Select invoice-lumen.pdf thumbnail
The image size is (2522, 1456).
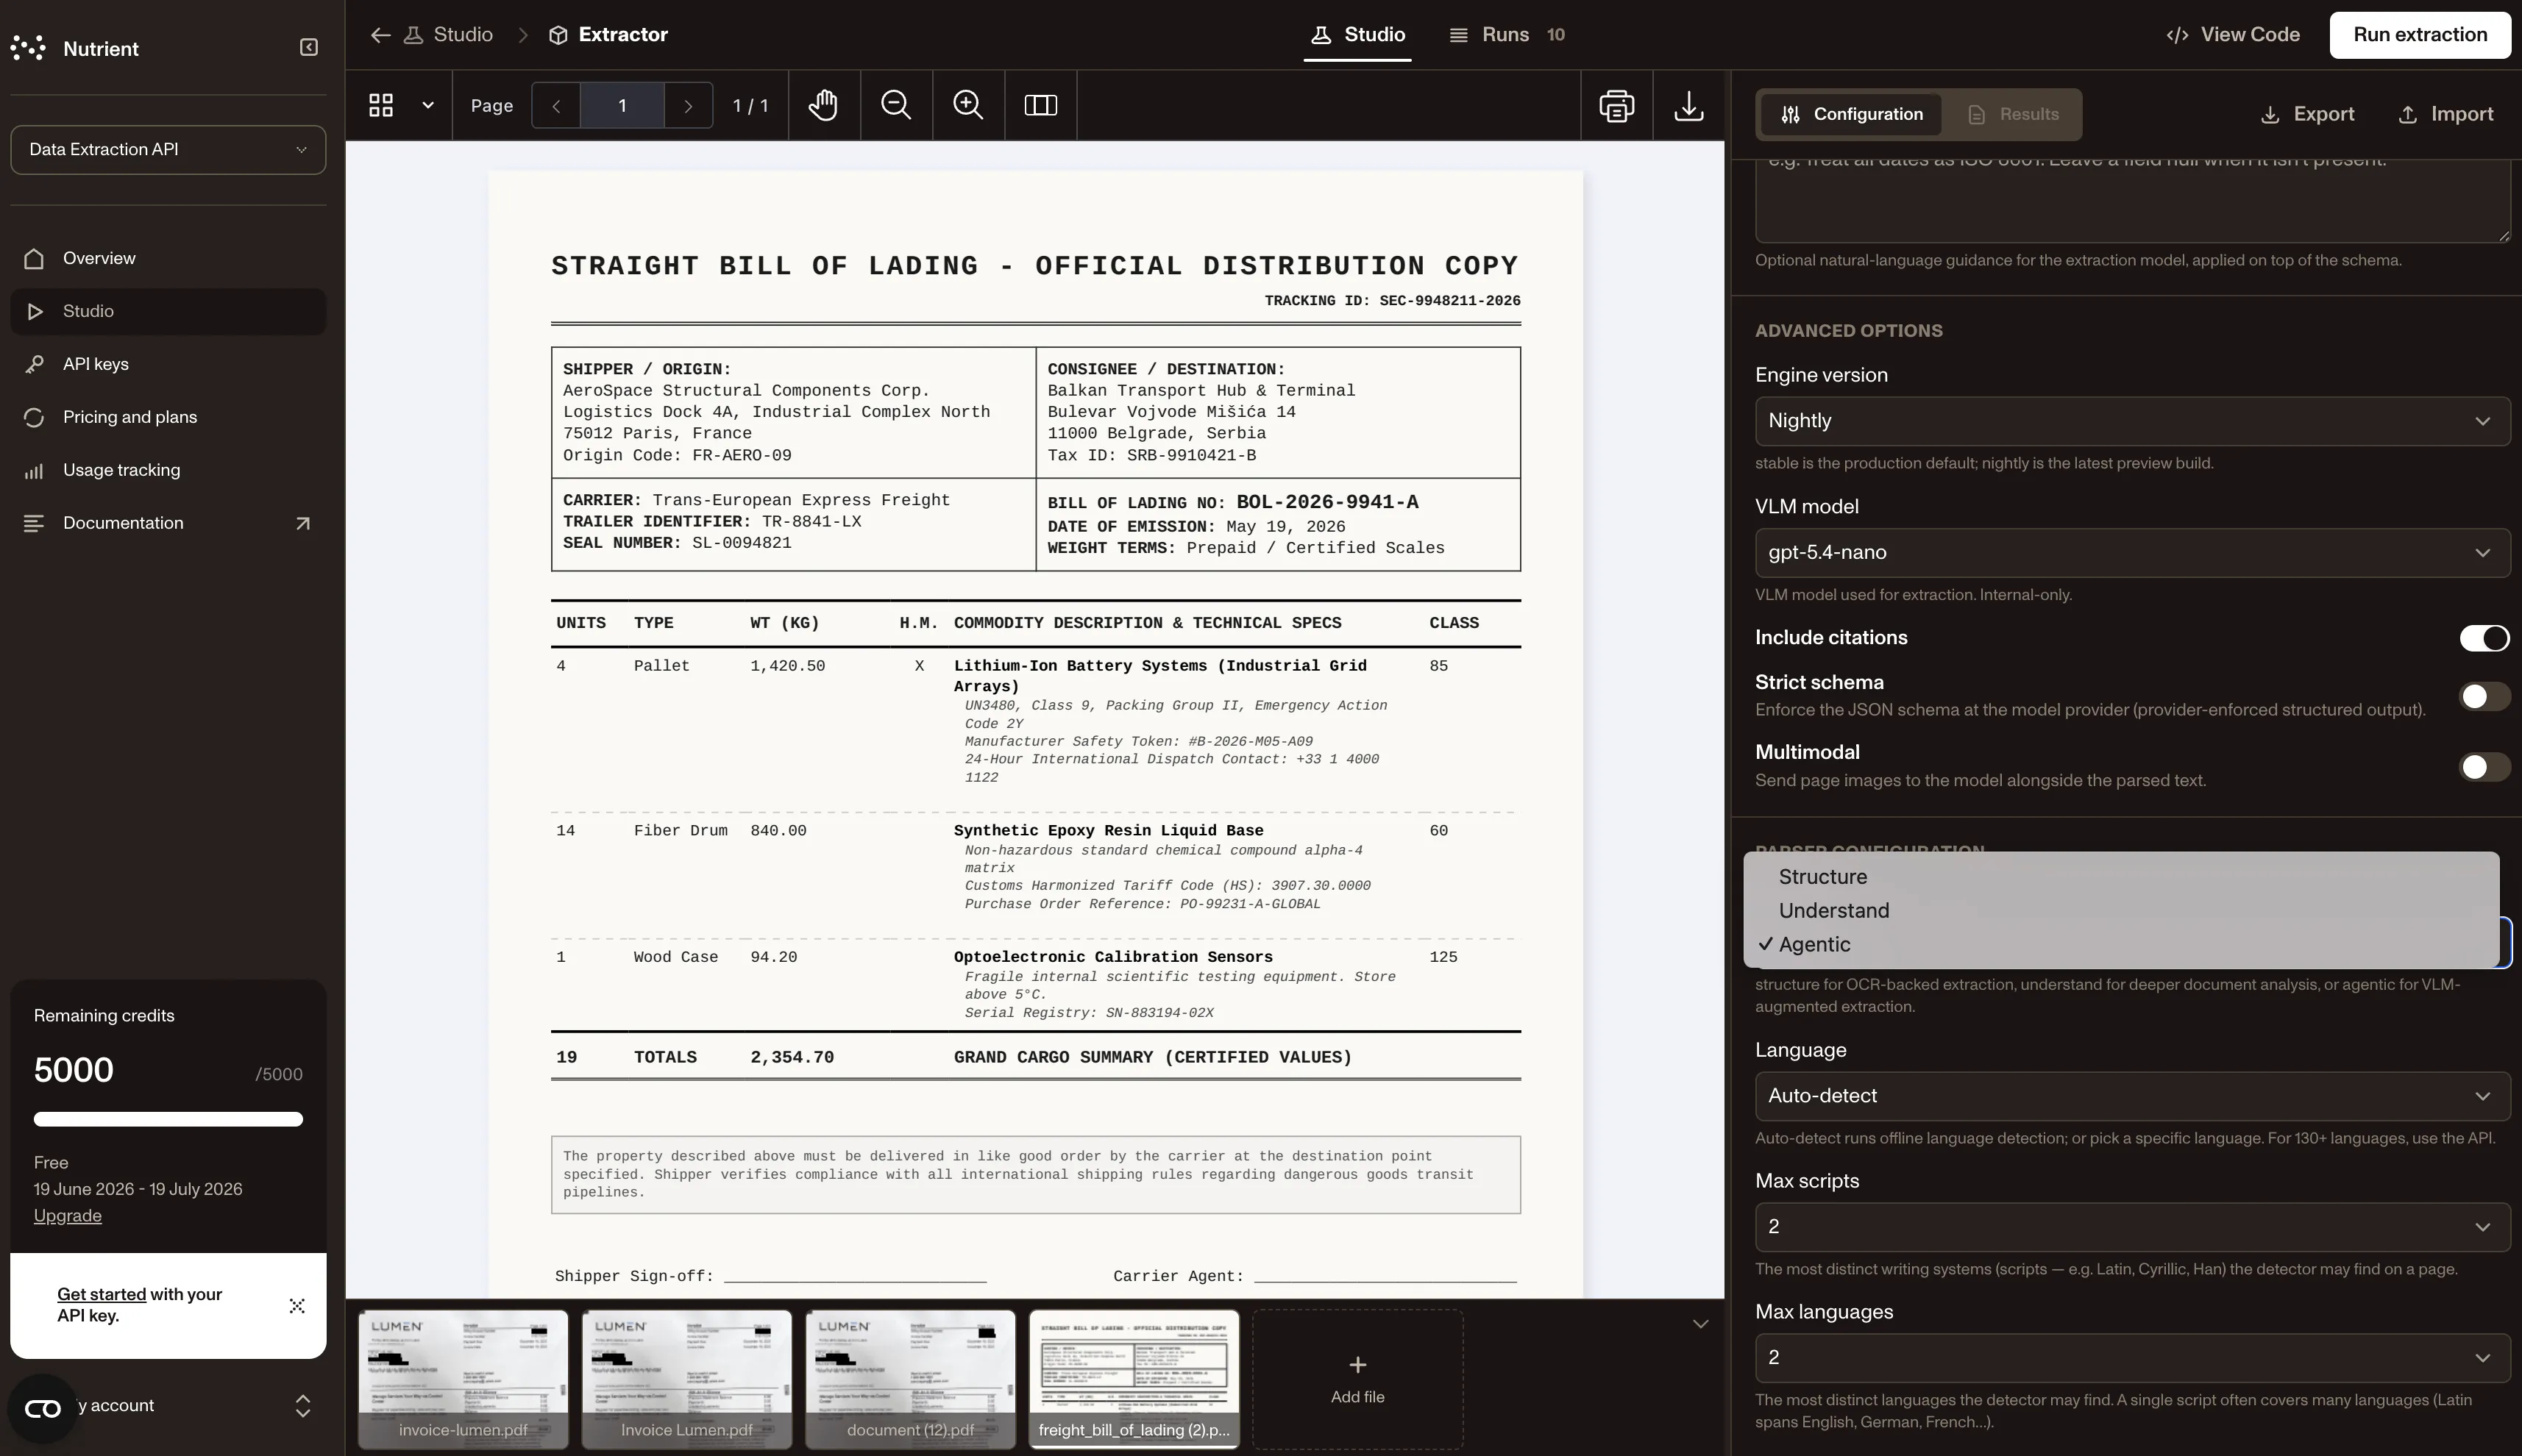click(x=463, y=1380)
